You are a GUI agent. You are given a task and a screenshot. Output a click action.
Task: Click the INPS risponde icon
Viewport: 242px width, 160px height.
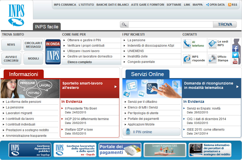(x=187, y=58)
